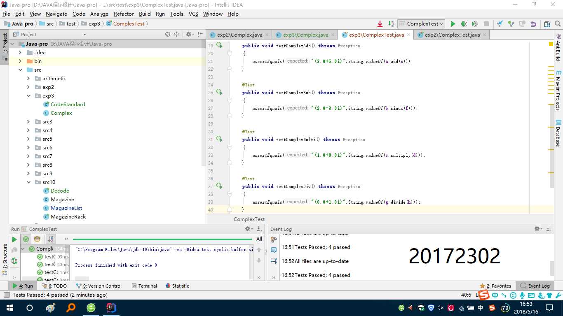This screenshot has height=316, width=563.
Task: Revert changes with the purple undo arrow
Action: pyautogui.click(x=533, y=24)
